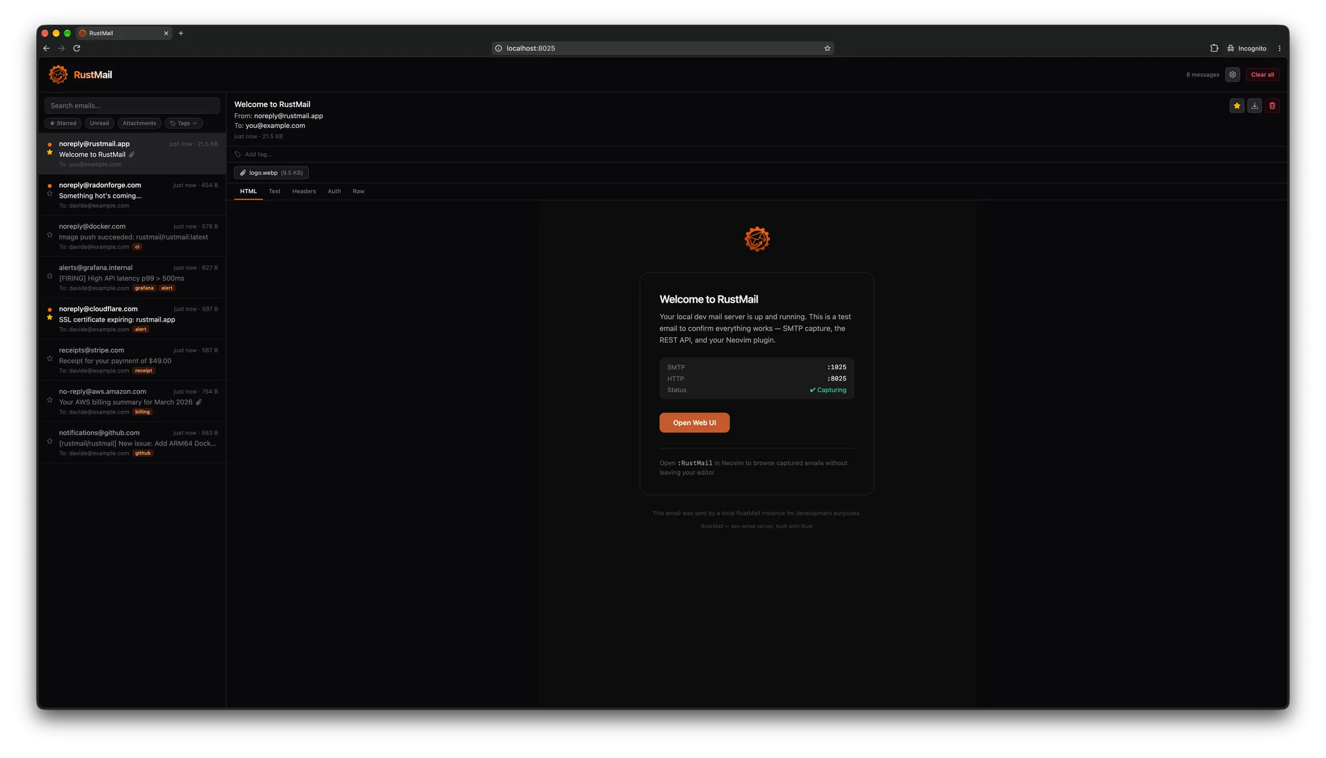Image resolution: width=1326 pixels, height=758 pixels.
Task: Click the 'Capturing' status value
Action: pos(827,390)
